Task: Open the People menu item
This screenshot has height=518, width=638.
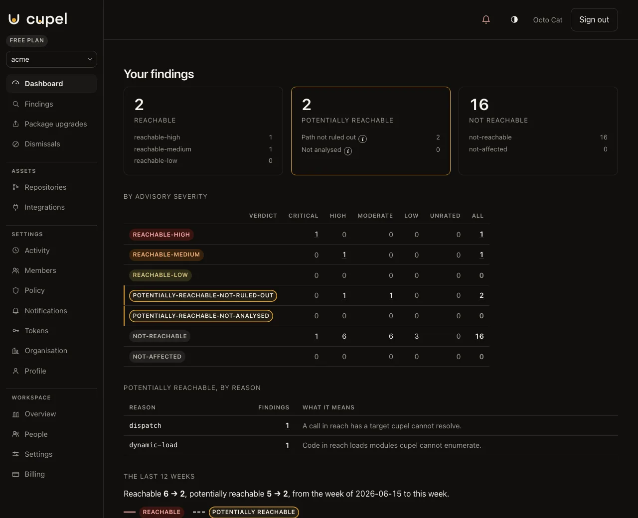Action: coord(51,434)
